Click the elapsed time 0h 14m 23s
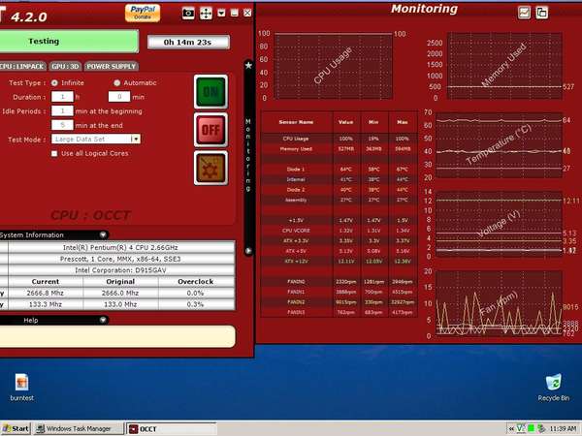Viewport: 582px width, 436px height. [x=188, y=43]
